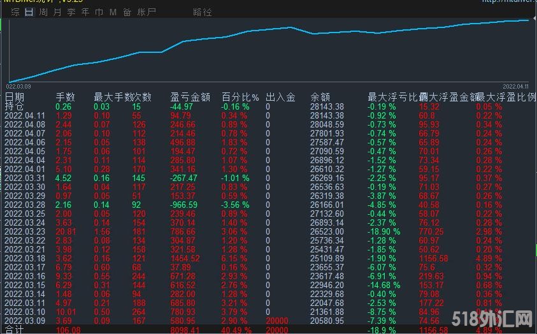Image resolution: width=537 pixels, height=334 pixels.
Task: Select the 2022.03.14 date row
Action: (25, 294)
